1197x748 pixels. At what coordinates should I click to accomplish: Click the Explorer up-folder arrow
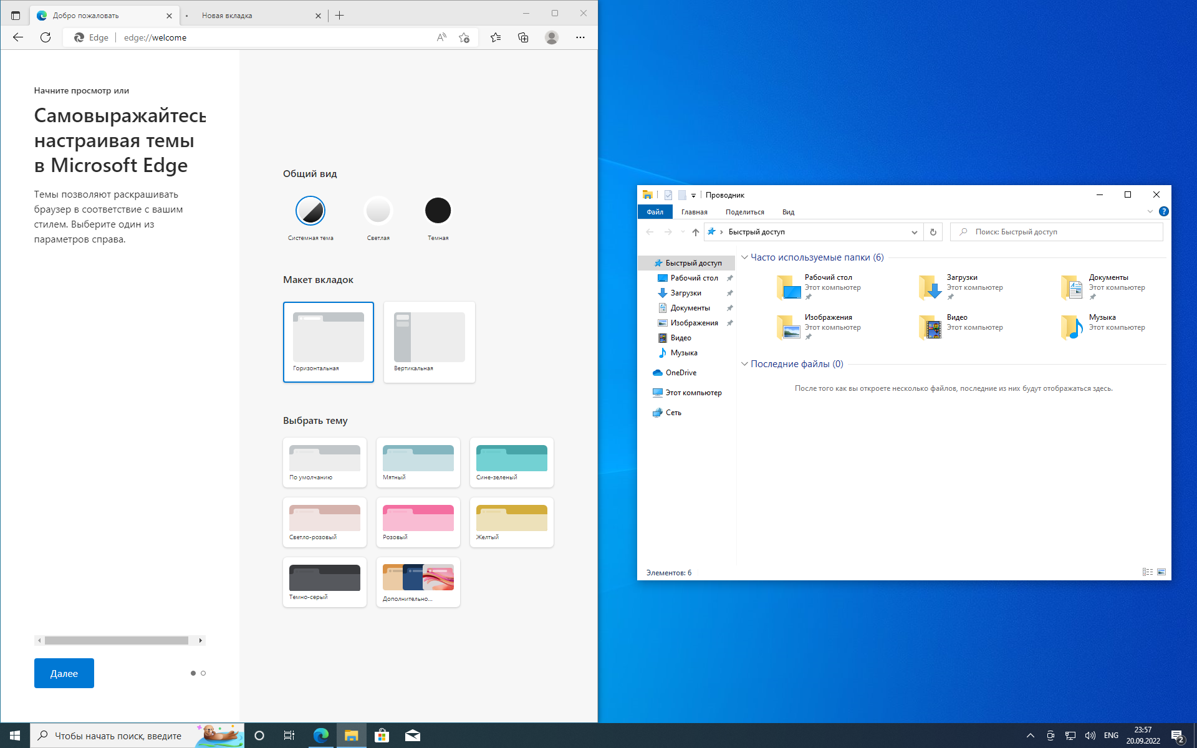click(x=696, y=232)
